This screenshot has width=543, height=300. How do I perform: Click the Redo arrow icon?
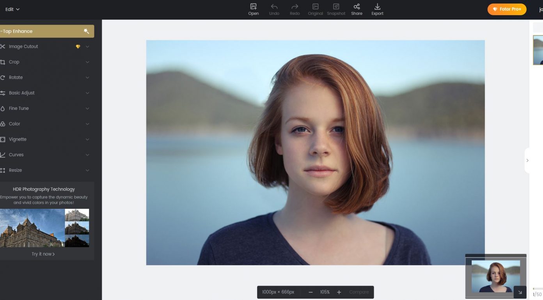295,7
